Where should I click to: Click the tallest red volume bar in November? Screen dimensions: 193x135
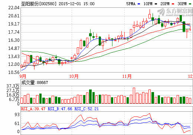(x=134, y=95)
